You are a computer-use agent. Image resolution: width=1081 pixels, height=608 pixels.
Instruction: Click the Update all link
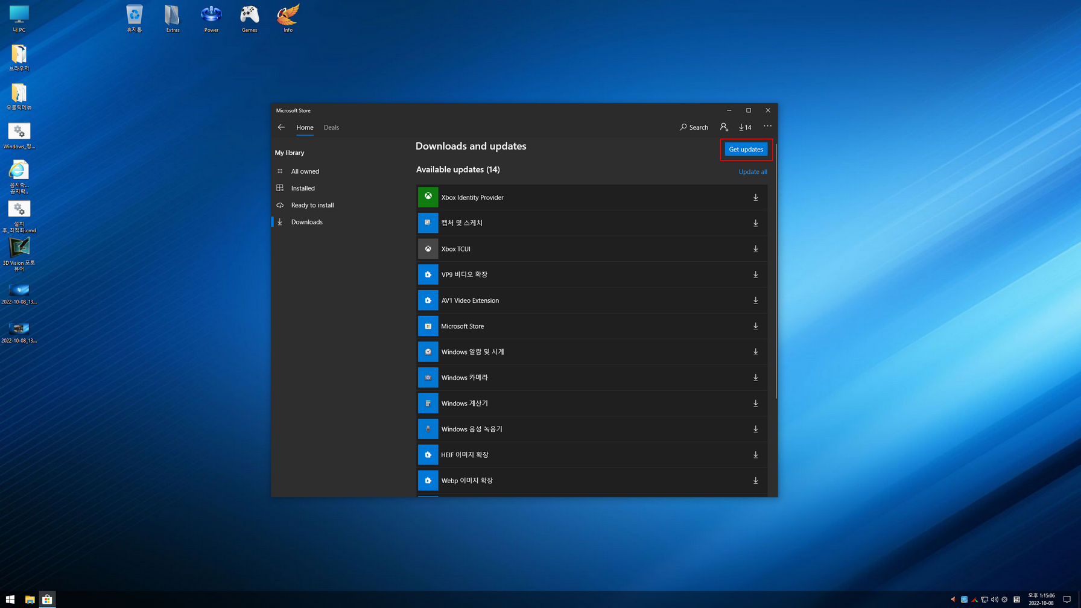click(x=753, y=172)
